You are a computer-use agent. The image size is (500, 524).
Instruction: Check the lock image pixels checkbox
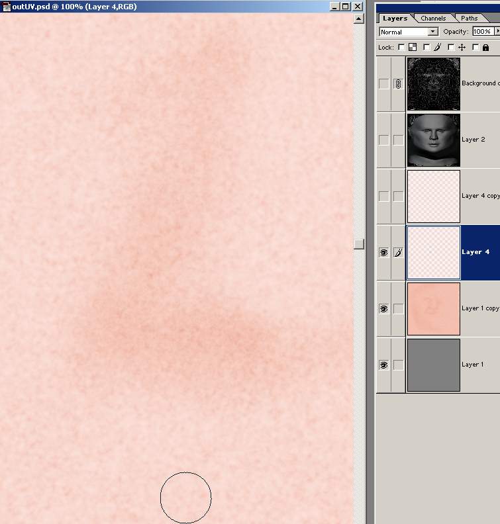(426, 48)
